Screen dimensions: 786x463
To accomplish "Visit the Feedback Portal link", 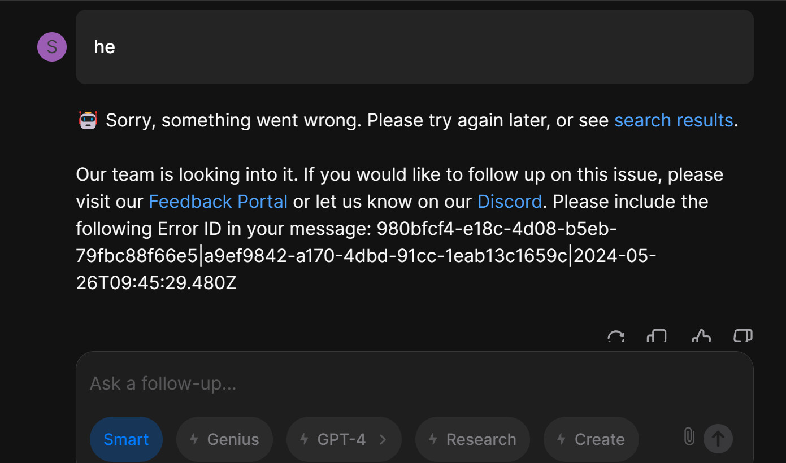I will [218, 202].
